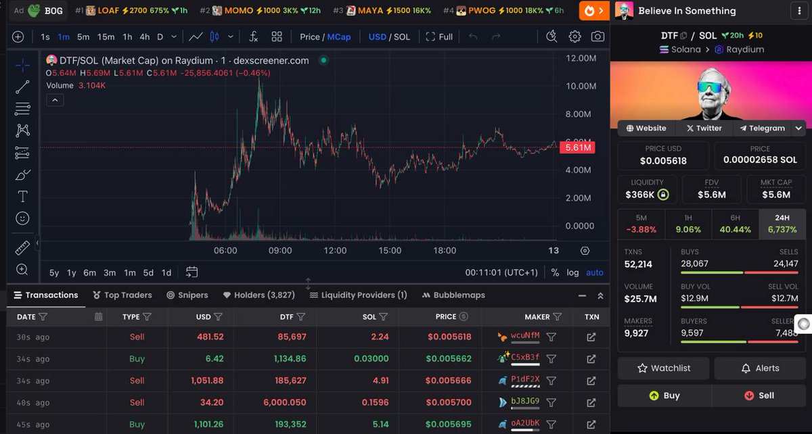Toggle auto scale on chart

tap(595, 272)
